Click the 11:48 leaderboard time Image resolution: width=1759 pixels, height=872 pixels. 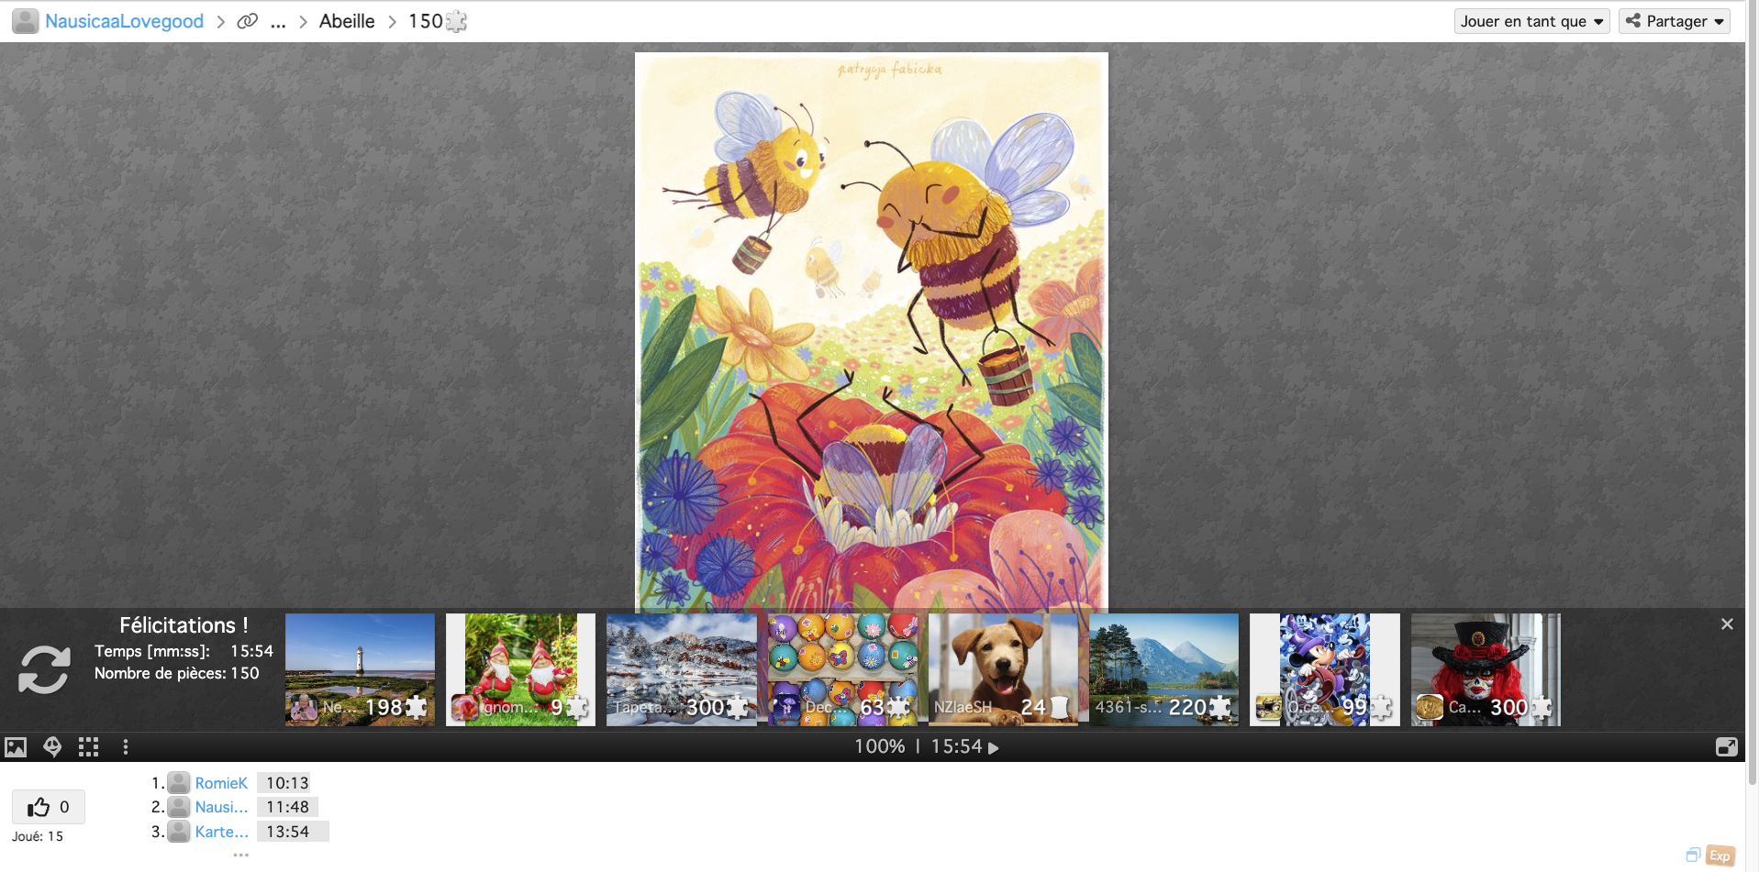pos(287,807)
